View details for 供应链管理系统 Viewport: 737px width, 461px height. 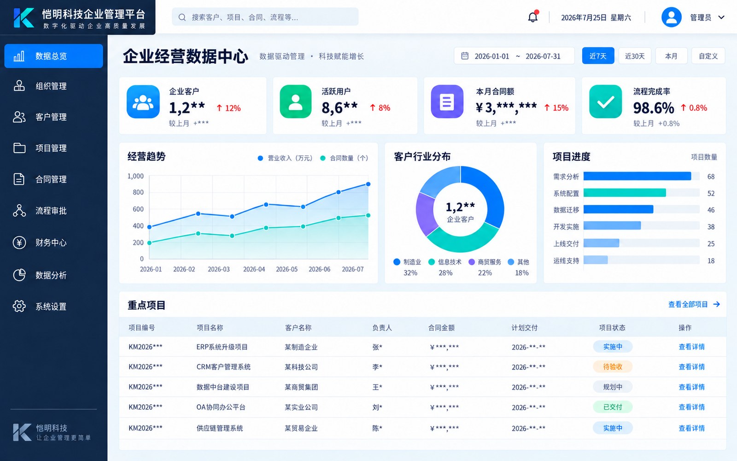click(691, 428)
